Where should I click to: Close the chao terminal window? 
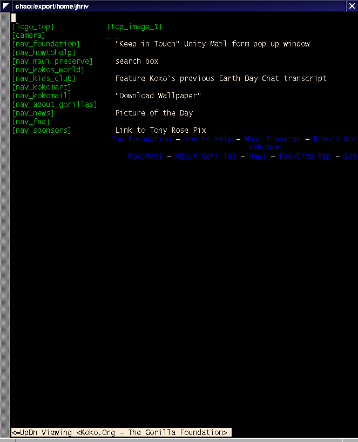point(352,6)
